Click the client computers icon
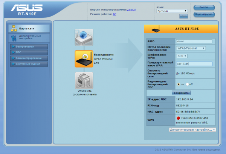The height and width of the screenshot is (154, 226). click(84, 80)
